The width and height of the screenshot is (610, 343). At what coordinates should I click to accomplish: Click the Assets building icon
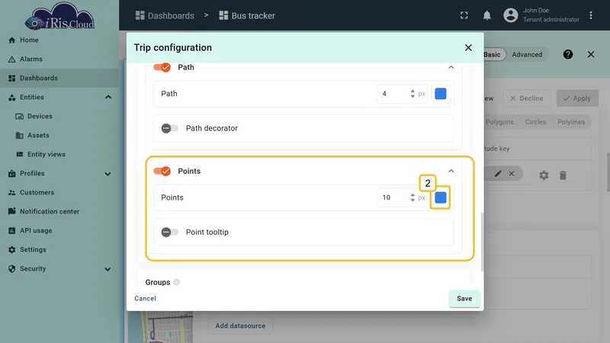[x=20, y=136]
